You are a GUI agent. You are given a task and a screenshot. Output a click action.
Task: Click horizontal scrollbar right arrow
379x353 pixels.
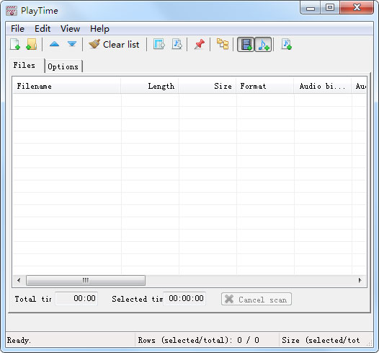coord(360,280)
